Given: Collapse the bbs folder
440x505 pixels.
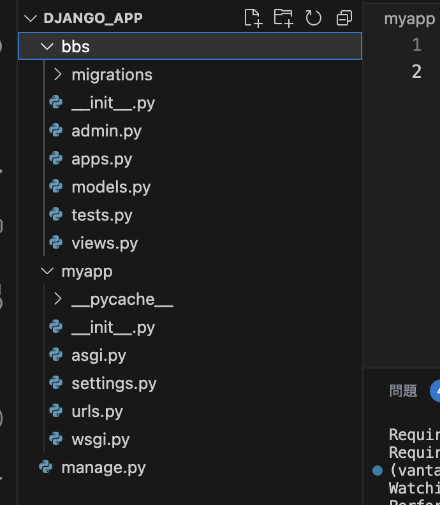Looking at the screenshot, I should [x=47, y=47].
